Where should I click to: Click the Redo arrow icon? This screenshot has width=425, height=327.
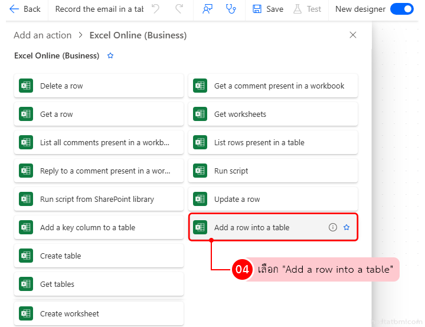[x=179, y=9]
